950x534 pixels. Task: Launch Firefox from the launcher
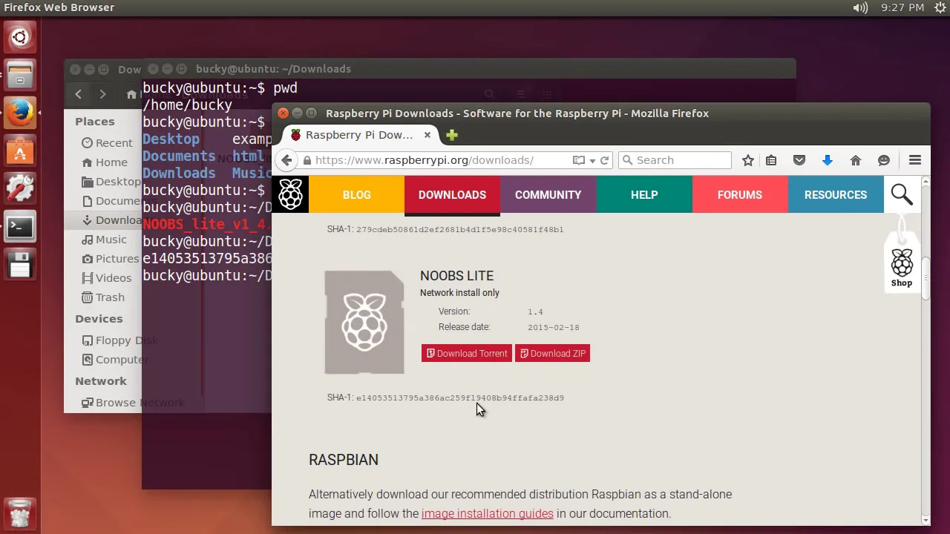pyautogui.click(x=20, y=113)
